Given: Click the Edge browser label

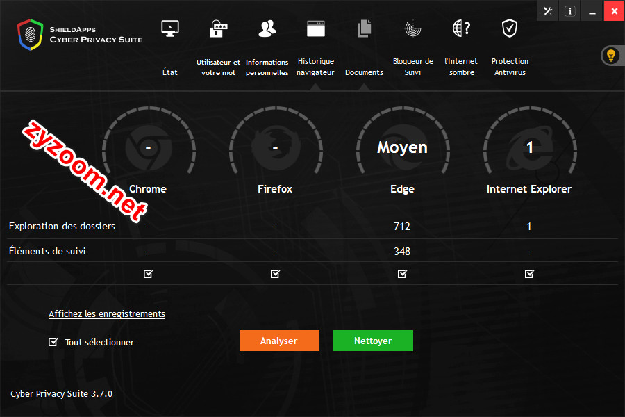Looking at the screenshot, I should (402, 189).
